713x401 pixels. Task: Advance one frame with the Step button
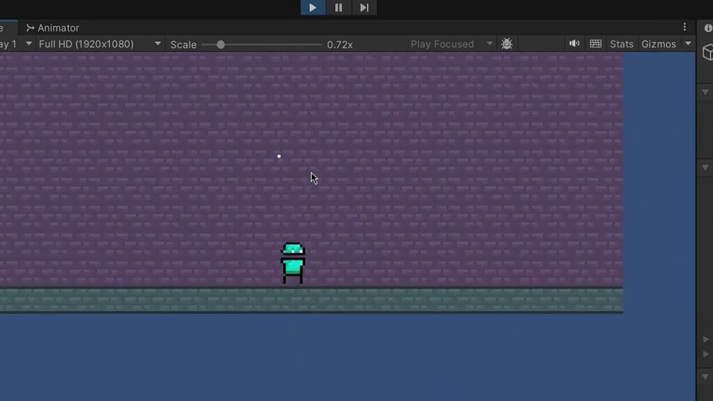(x=364, y=8)
